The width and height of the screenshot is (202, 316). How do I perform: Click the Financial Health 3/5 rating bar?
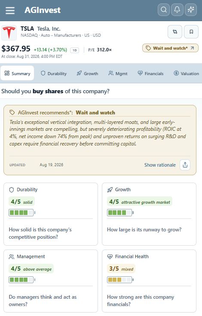point(120,280)
